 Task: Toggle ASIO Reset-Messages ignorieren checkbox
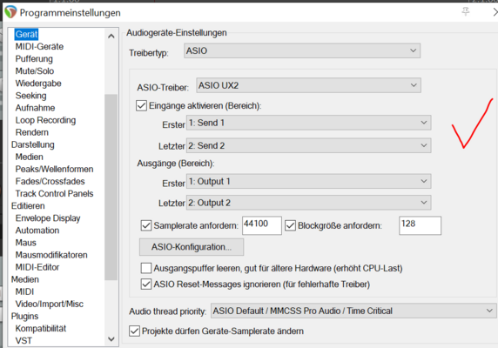(x=146, y=284)
